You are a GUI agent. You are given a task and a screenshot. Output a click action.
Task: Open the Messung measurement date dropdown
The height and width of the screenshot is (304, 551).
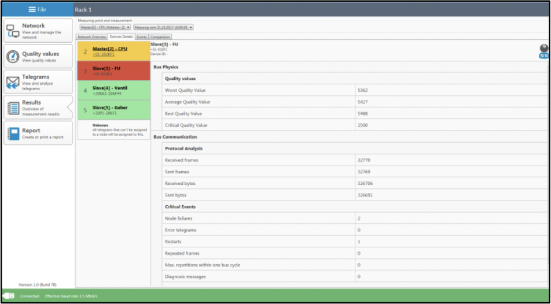[163, 27]
